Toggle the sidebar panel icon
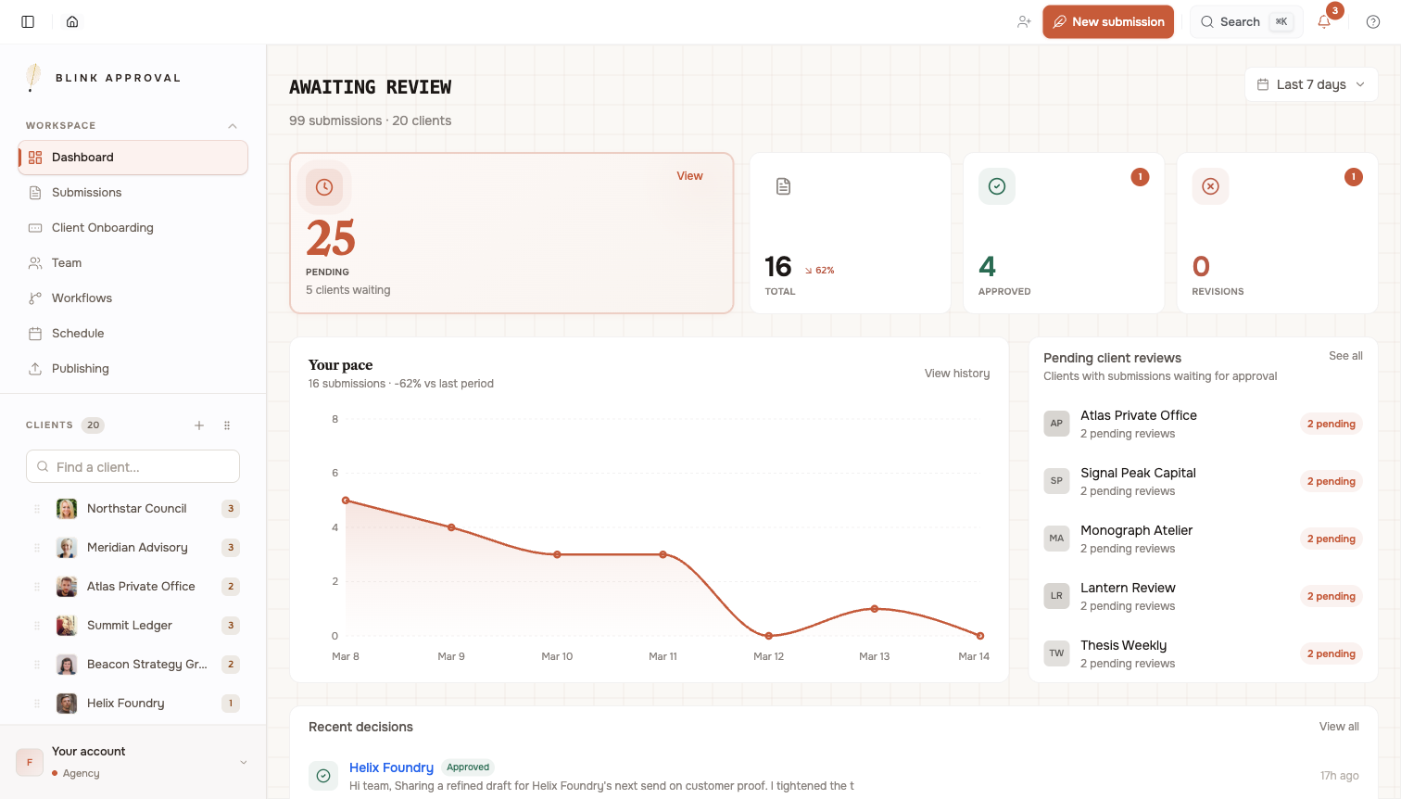The height and width of the screenshot is (799, 1401). point(28,21)
